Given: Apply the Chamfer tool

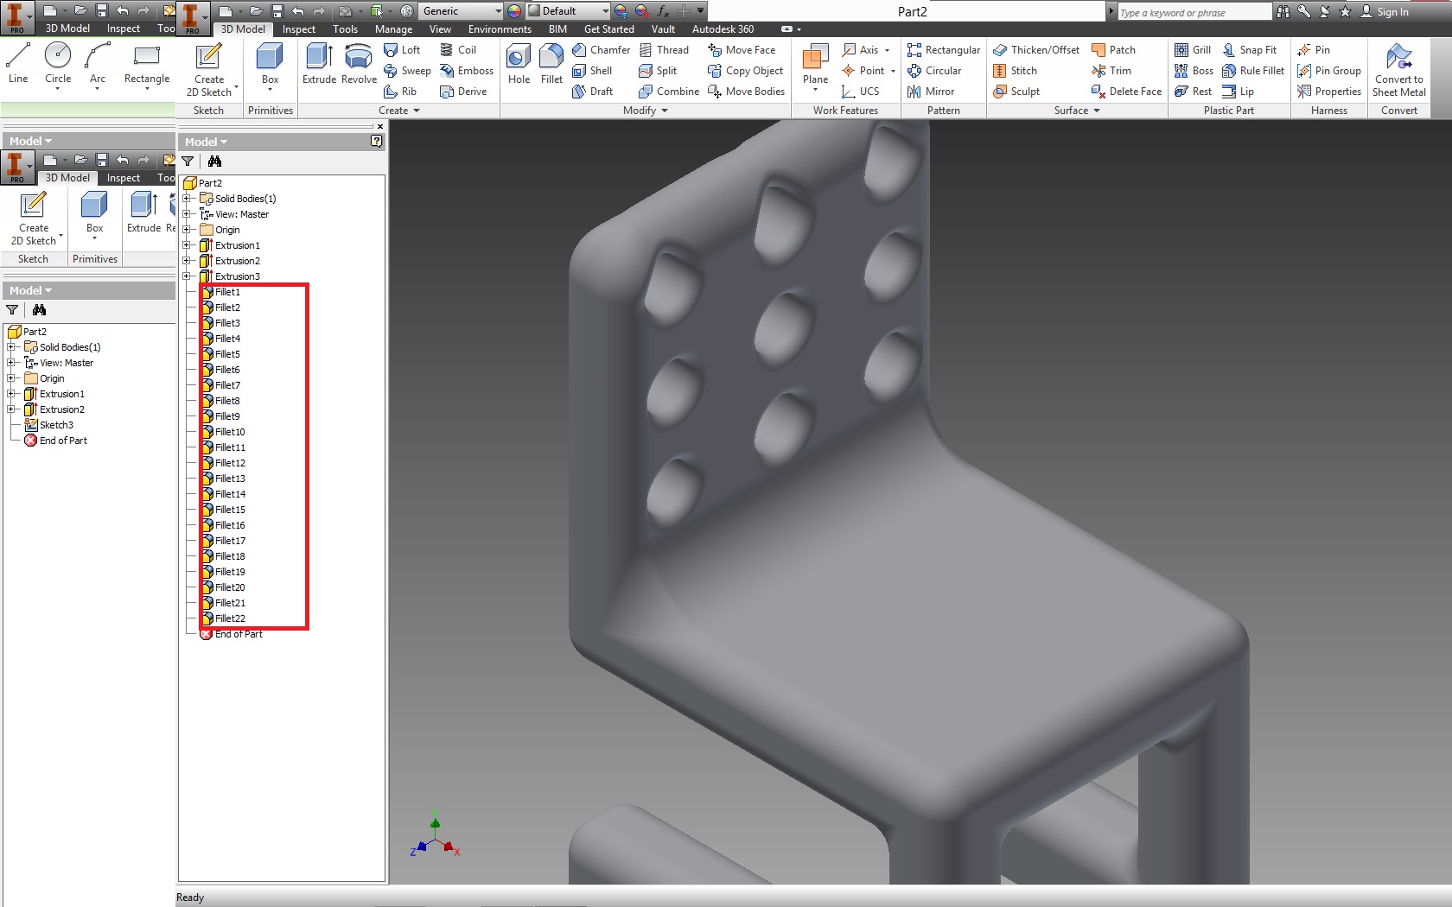Looking at the screenshot, I should (602, 50).
